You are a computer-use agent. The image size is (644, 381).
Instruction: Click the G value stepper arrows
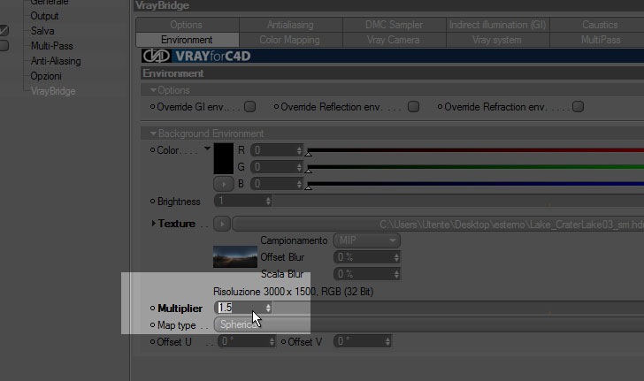[299, 167]
